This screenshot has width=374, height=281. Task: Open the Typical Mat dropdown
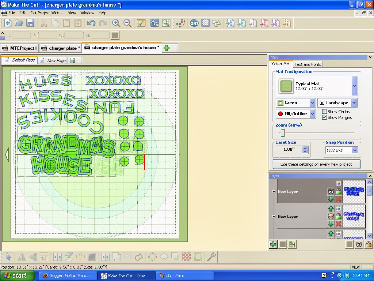[354, 86]
